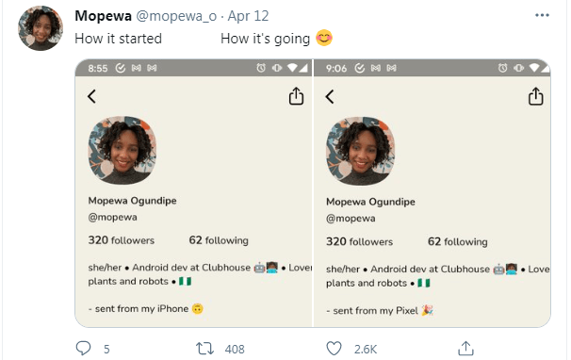Tap back arrow in right phone screenshot
Image resolution: width=571 pixels, height=360 pixels.
330,96
